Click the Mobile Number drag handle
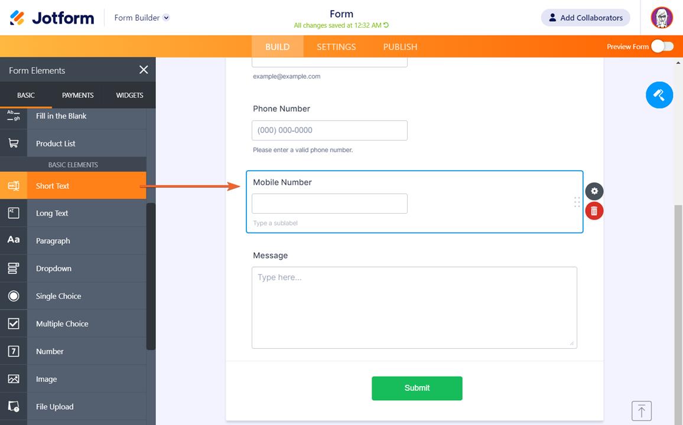Image resolution: width=683 pixels, height=425 pixels. pos(577,202)
